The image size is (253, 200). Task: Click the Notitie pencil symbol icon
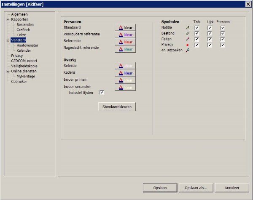pyautogui.click(x=188, y=28)
